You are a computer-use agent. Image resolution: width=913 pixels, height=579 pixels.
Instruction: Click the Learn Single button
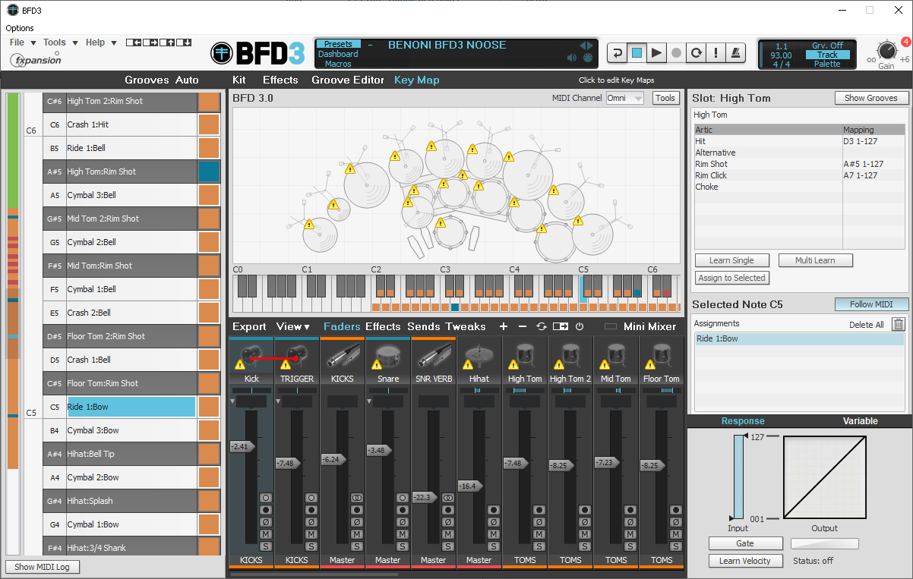pyautogui.click(x=731, y=260)
